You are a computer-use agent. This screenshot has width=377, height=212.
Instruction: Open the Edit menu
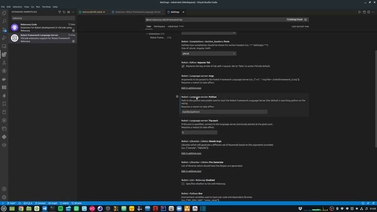[9, 6]
